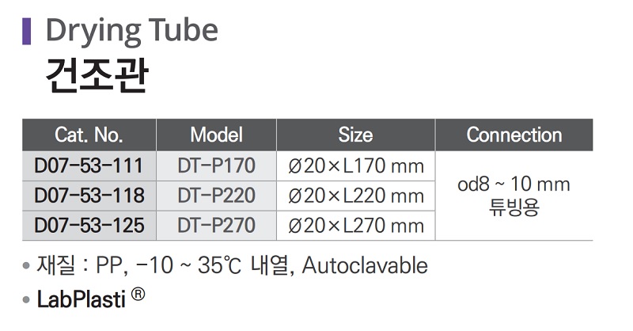
Task: Select model DT-P170 cell
Action: coord(216,166)
